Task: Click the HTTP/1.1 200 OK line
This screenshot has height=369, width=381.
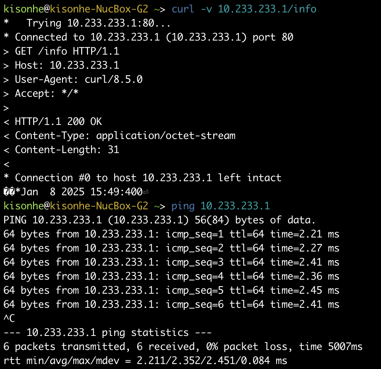Action: pyautogui.click(x=53, y=122)
